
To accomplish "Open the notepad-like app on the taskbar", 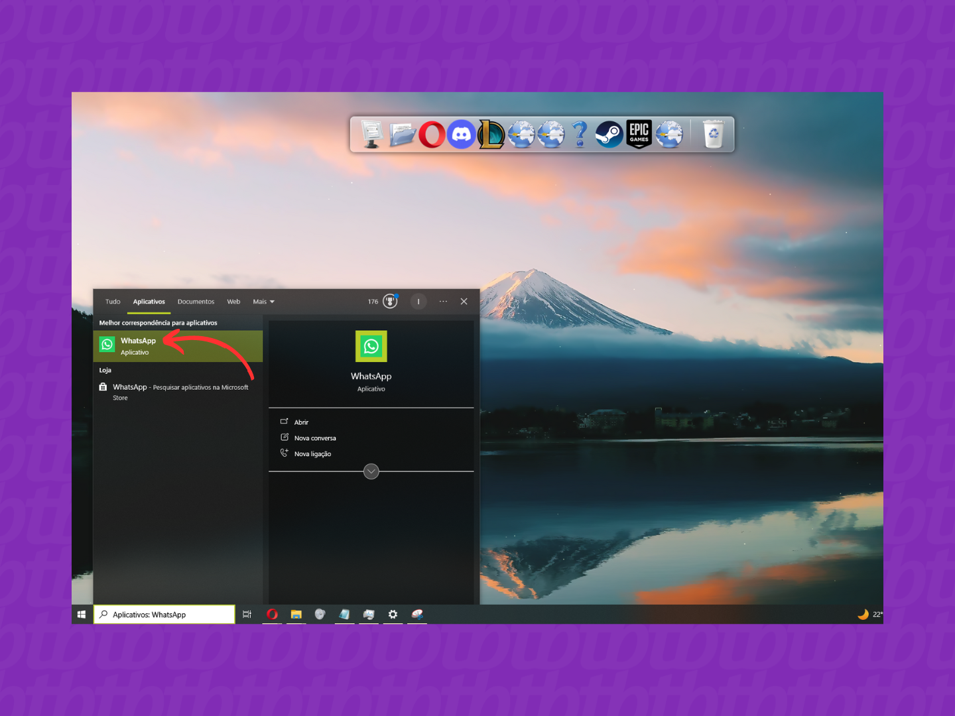I will pos(344,615).
